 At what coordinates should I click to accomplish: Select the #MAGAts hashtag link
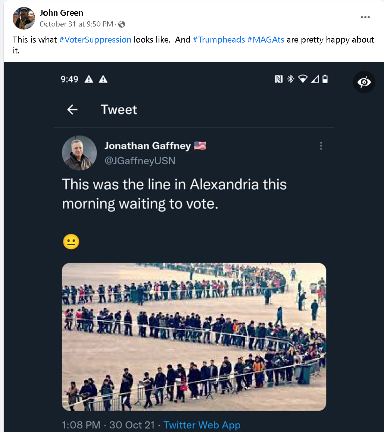click(266, 40)
